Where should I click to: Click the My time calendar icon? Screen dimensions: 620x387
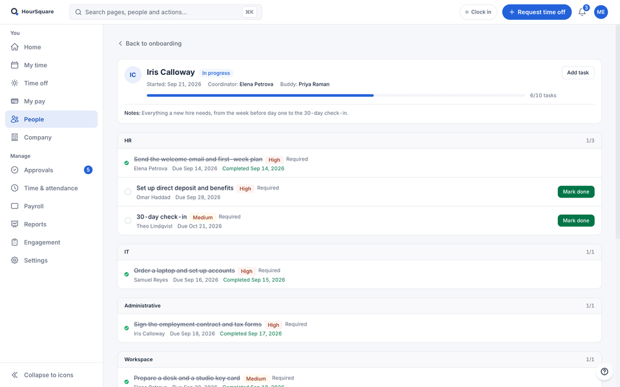coord(15,65)
